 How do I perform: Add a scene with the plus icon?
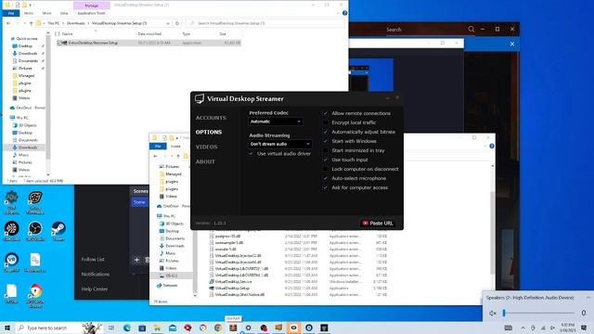(136, 260)
